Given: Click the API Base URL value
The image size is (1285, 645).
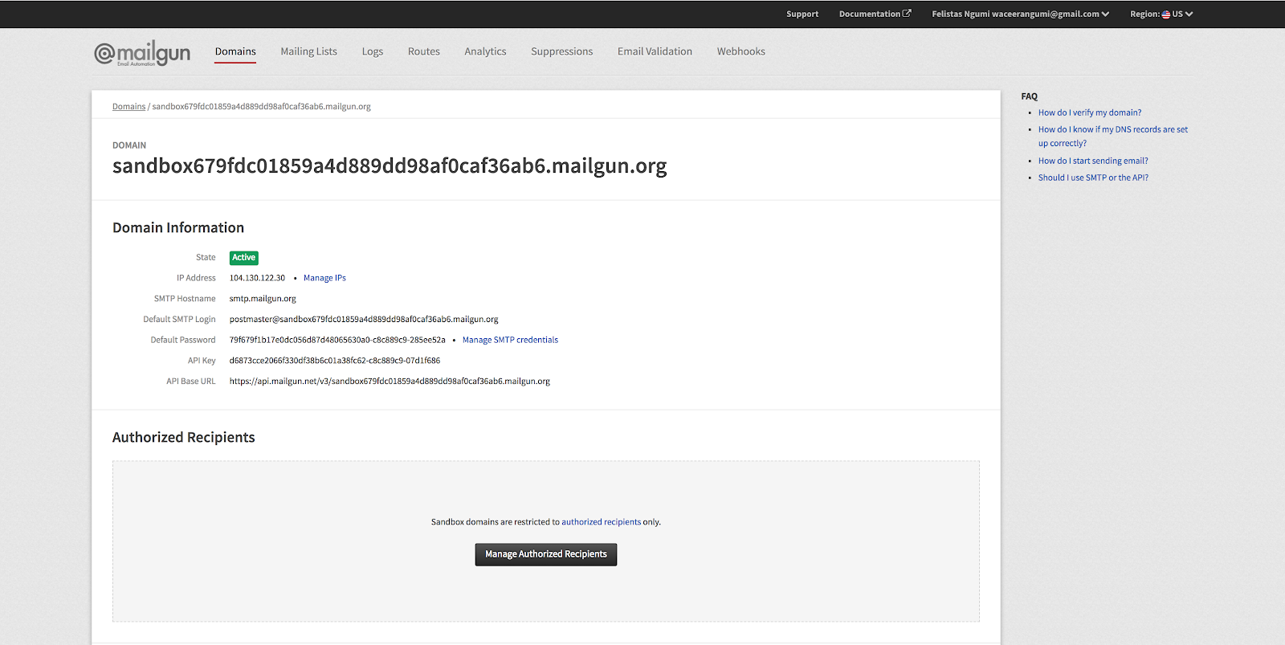Looking at the screenshot, I should (x=390, y=382).
